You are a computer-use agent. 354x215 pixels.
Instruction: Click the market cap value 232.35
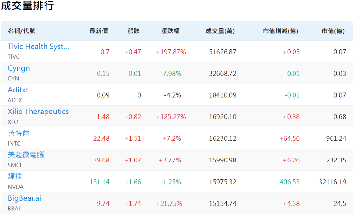tap(336, 160)
